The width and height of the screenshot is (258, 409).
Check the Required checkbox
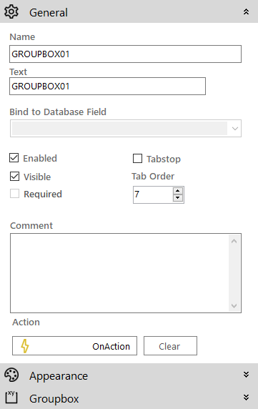pos(14,194)
